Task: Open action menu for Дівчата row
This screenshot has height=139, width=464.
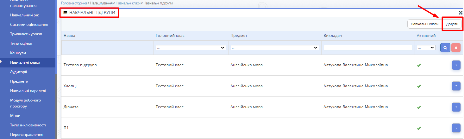Action: coord(456,107)
